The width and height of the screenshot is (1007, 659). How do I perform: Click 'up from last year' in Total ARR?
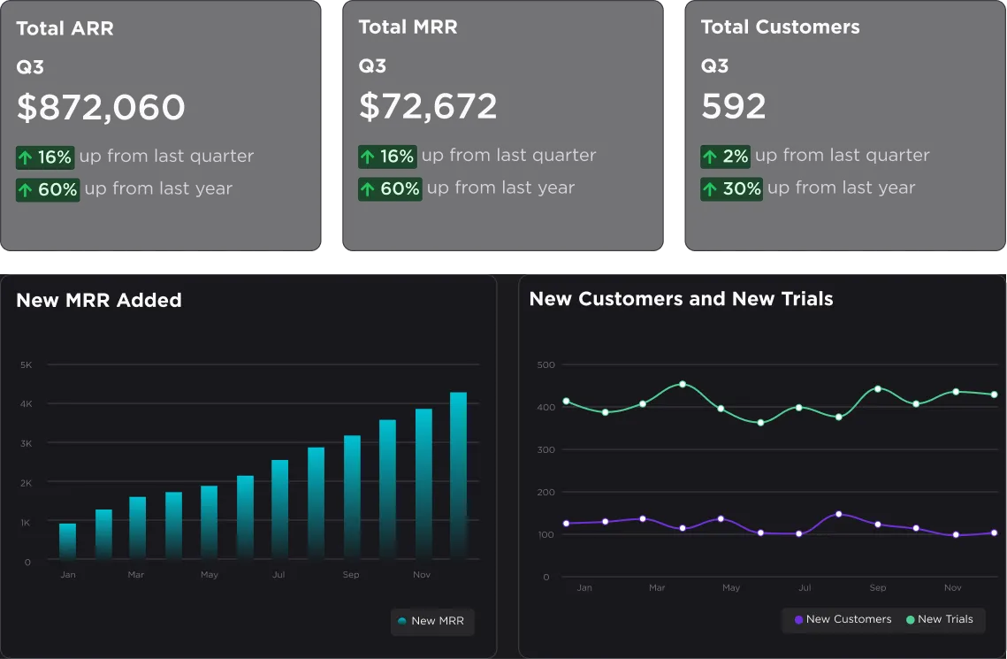158,188
